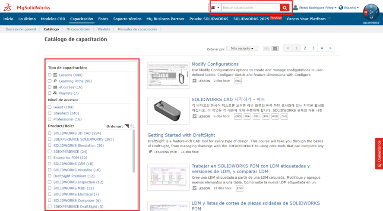The height and width of the screenshot is (211, 383).
Task: Click the Learning Paths filter icon
Action: [x=55, y=81]
